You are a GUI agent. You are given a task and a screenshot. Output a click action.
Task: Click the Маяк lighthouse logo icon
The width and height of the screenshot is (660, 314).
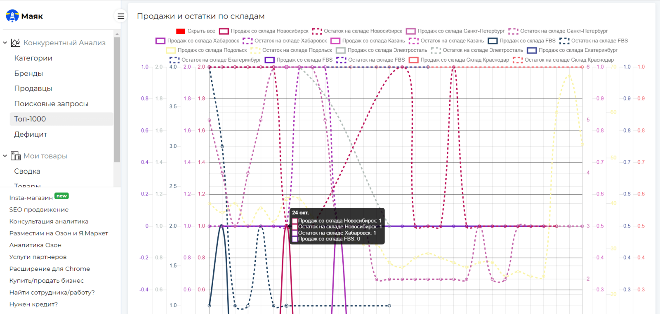coord(12,16)
